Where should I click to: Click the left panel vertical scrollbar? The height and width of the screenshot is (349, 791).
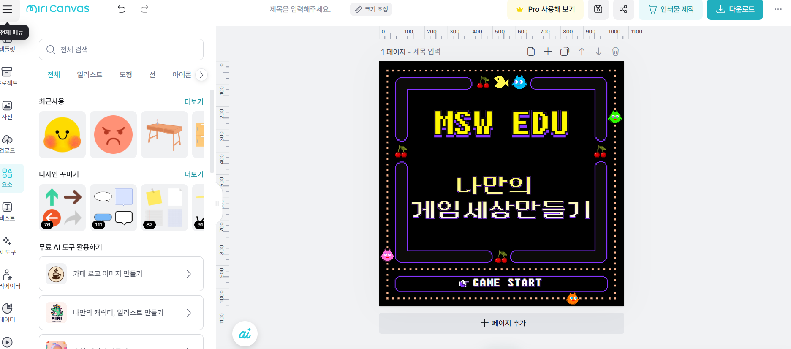click(212, 131)
